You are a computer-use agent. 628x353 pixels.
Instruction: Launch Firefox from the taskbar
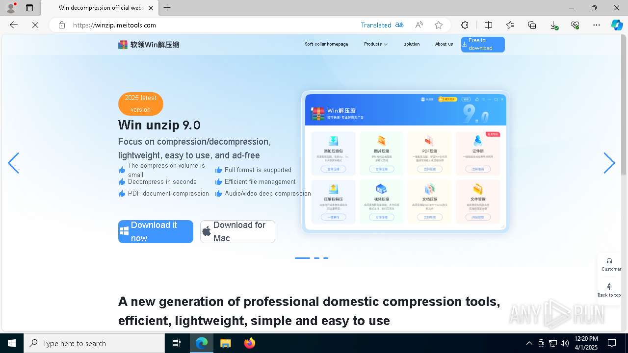pos(250,343)
